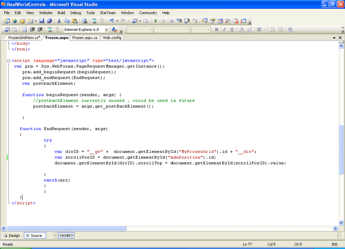Open file with the folder icon
Image resolution: width=345 pixels, height=249 pixels.
(x=22, y=21)
